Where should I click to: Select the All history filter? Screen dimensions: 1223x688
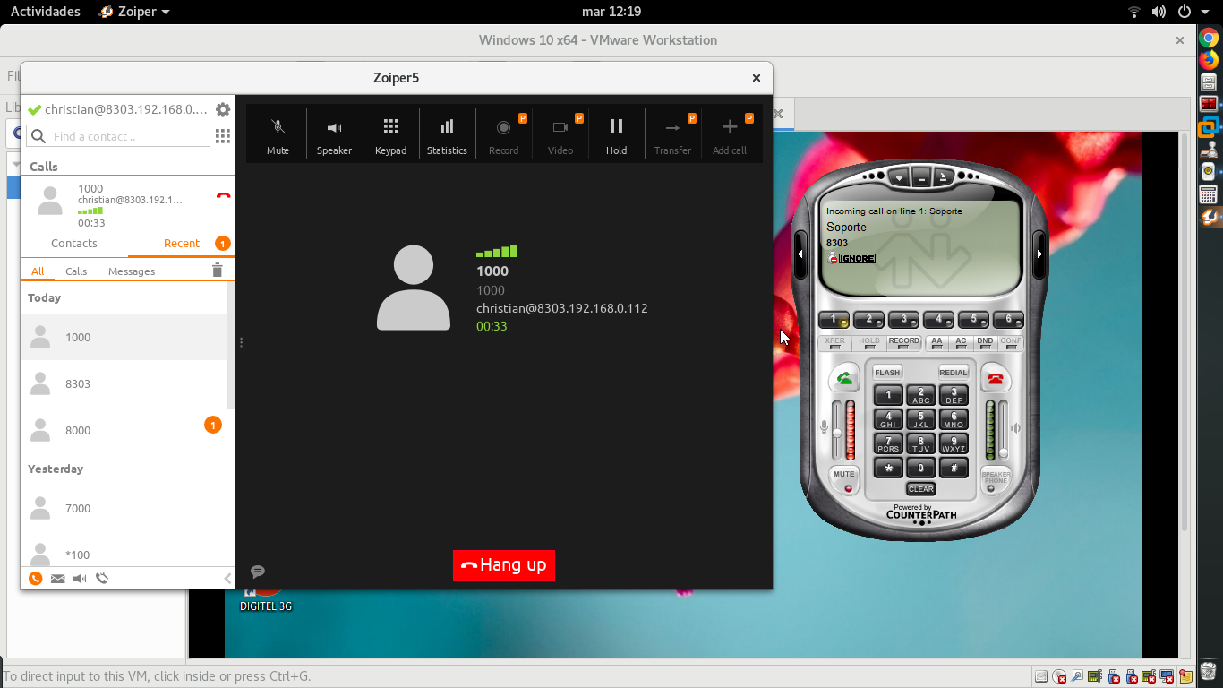pyautogui.click(x=38, y=271)
